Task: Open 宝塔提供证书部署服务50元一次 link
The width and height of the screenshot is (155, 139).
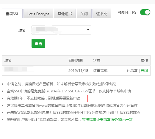Action: coord(107,120)
